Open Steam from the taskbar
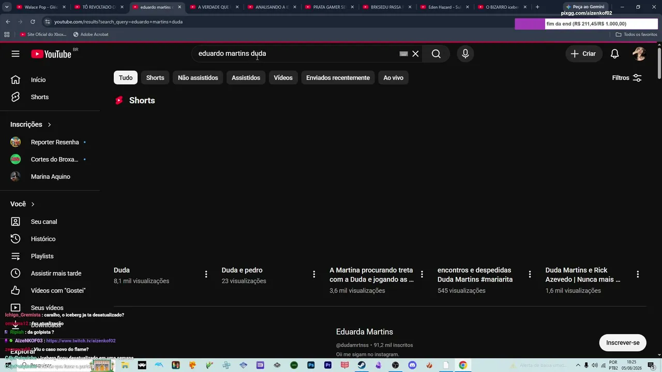This screenshot has height=372, width=662. 362,365
